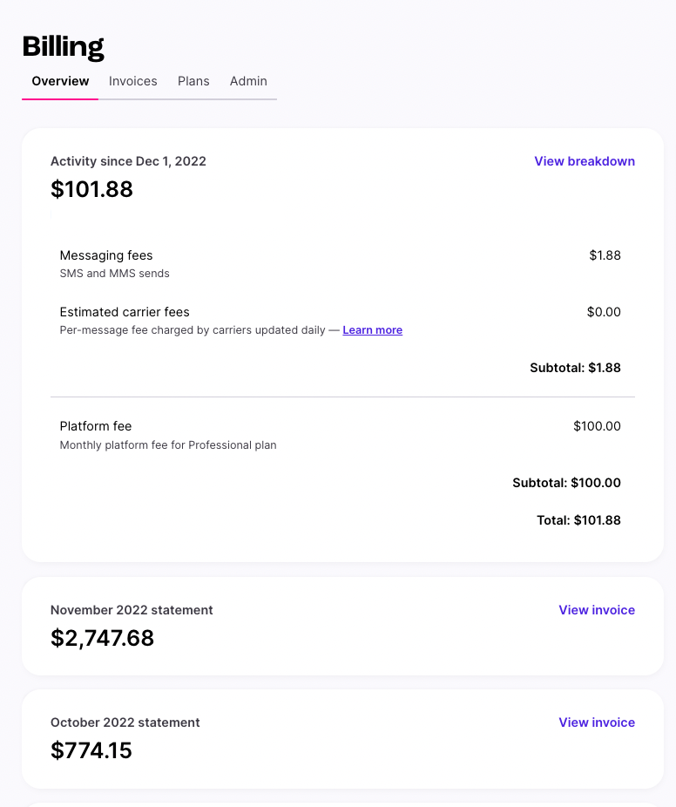Click the $2,747.68 November statement amount
The image size is (676, 807).
click(x=103, y=638)
